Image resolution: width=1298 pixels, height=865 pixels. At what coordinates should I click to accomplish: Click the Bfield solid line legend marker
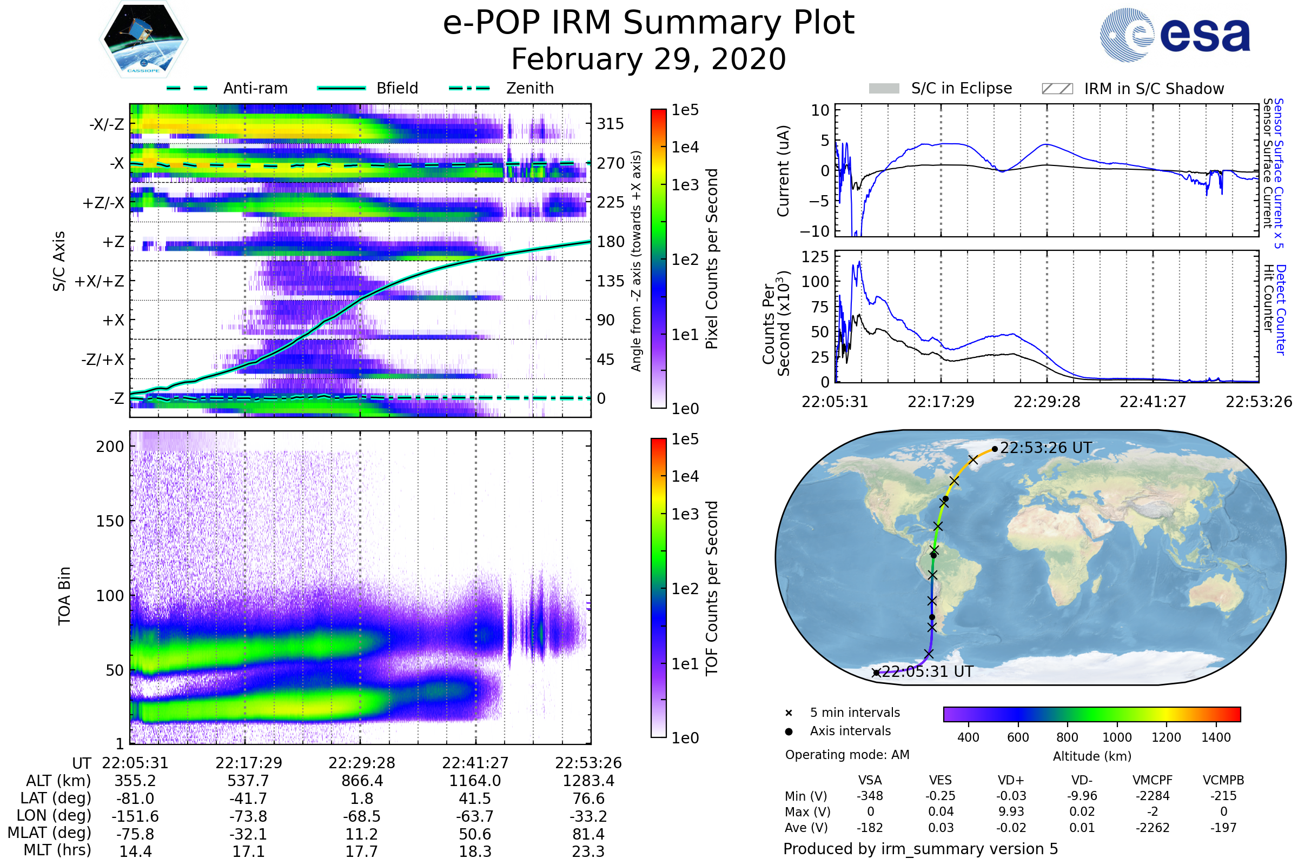(x=341, y=88)
